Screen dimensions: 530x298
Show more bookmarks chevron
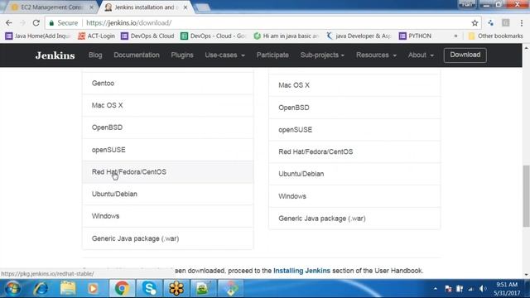tap(455, 36)
